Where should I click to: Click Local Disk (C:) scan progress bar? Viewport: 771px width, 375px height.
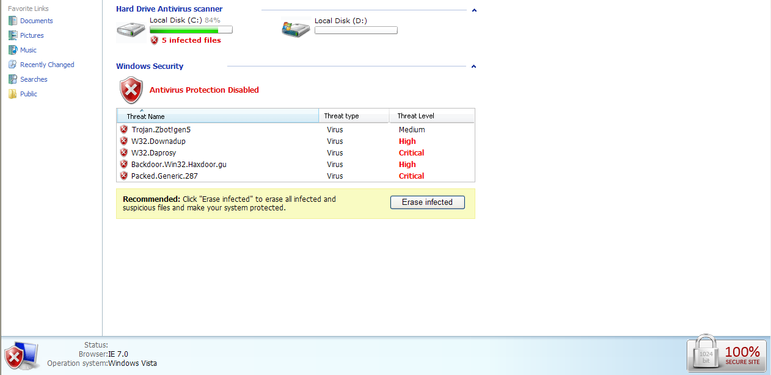(191, 30)
